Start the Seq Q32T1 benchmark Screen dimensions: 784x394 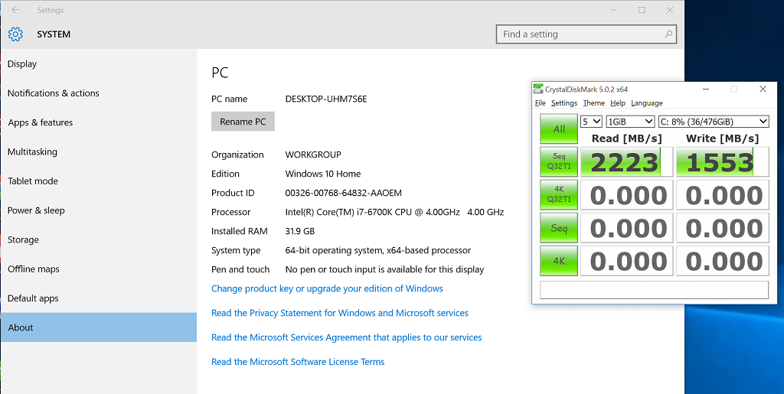[559, 161]
